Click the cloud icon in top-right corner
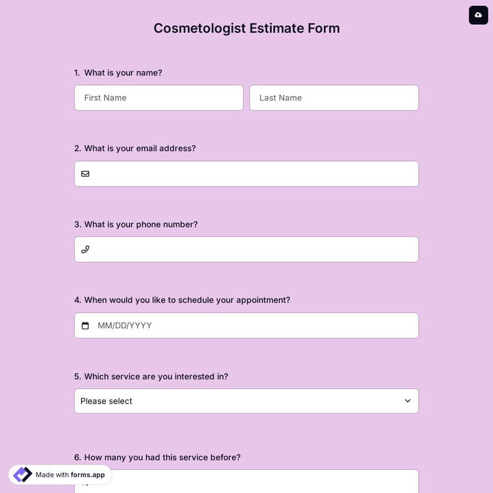This screenshot has height=493, width=493. pos(478,15)
